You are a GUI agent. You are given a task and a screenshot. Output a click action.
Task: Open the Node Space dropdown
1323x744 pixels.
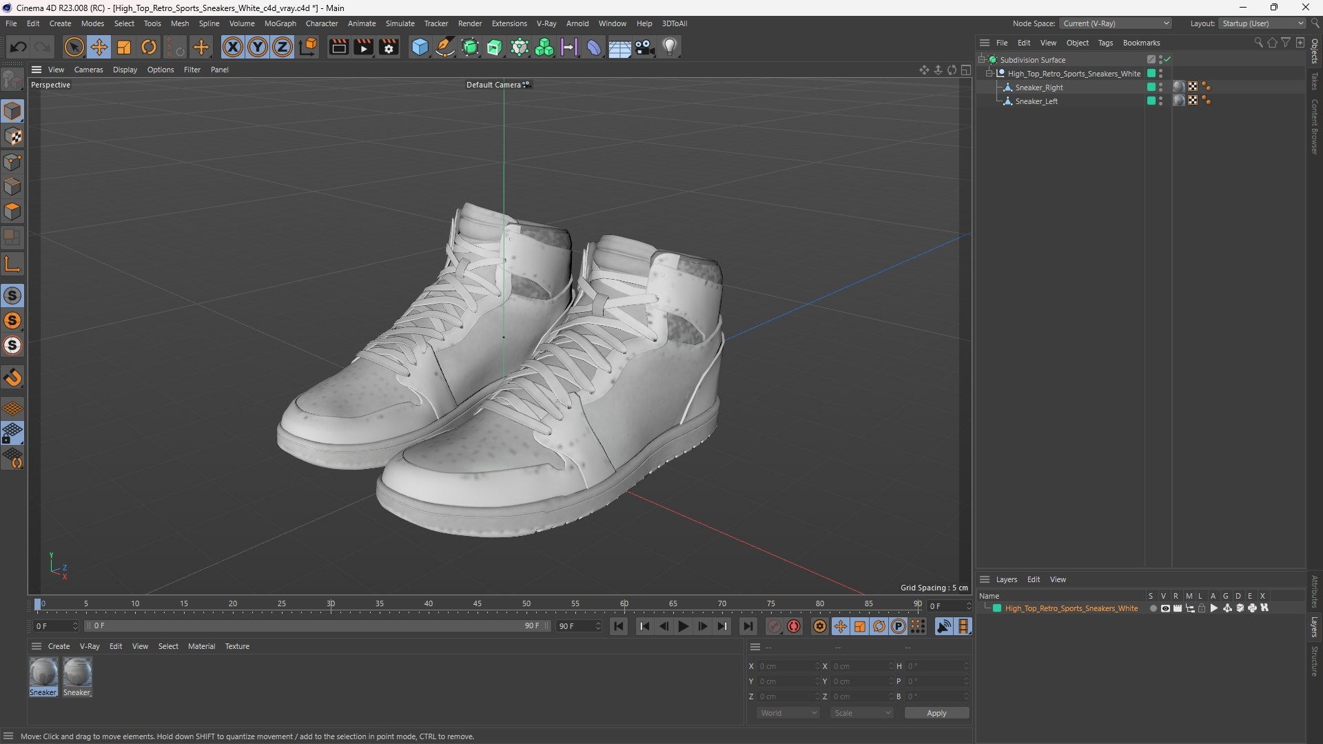click(1116, 23)
